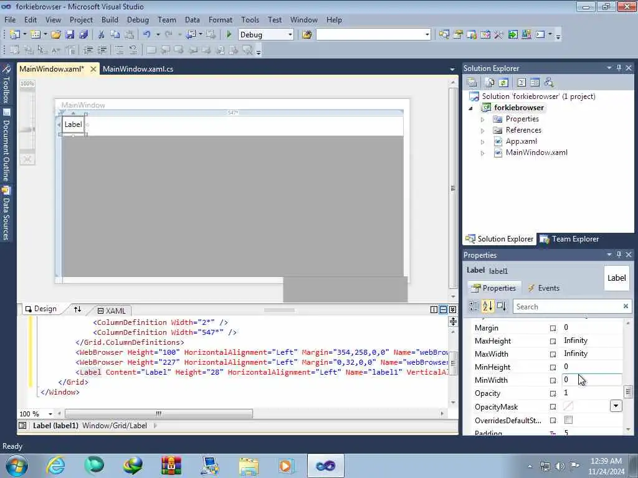Image resolution: width=638 pixels, height=478 pixels.
Task: Click the Opacity property marker square
Action: pyautogui.click(x=553, y=393)
